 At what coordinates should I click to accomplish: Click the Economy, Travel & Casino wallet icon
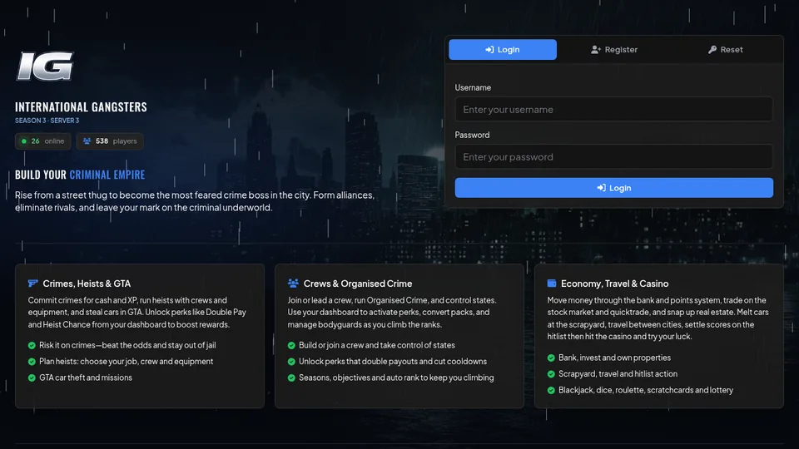click(x=552, y=283)
